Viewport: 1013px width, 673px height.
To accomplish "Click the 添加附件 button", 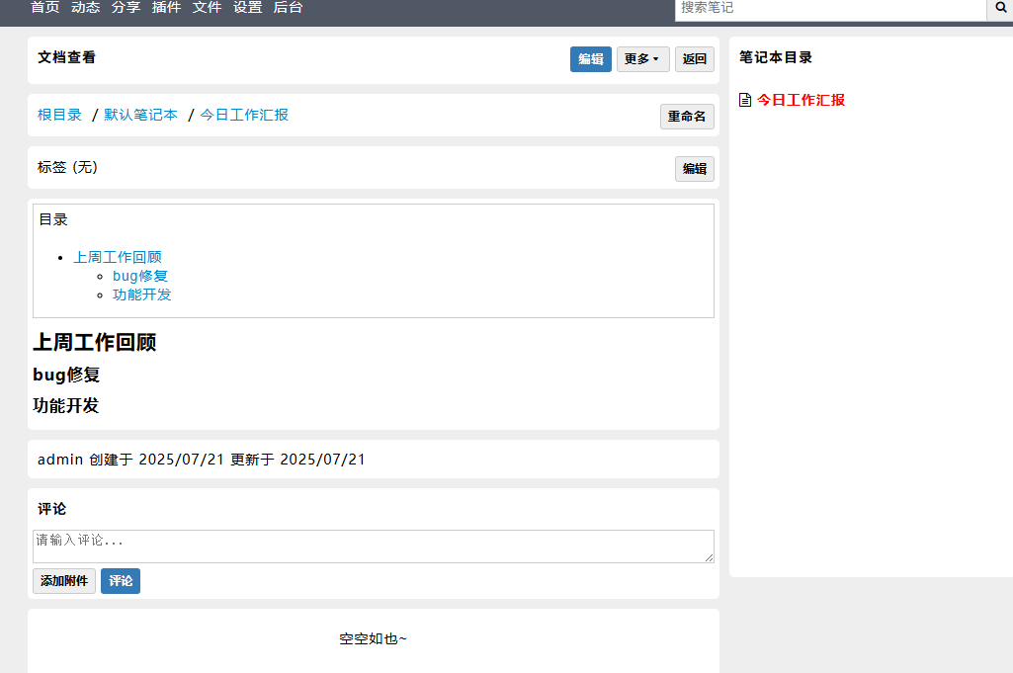I will (x=64, y=581).
